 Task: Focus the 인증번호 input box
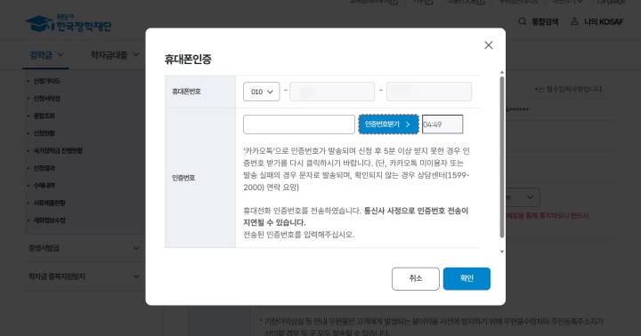299,124
